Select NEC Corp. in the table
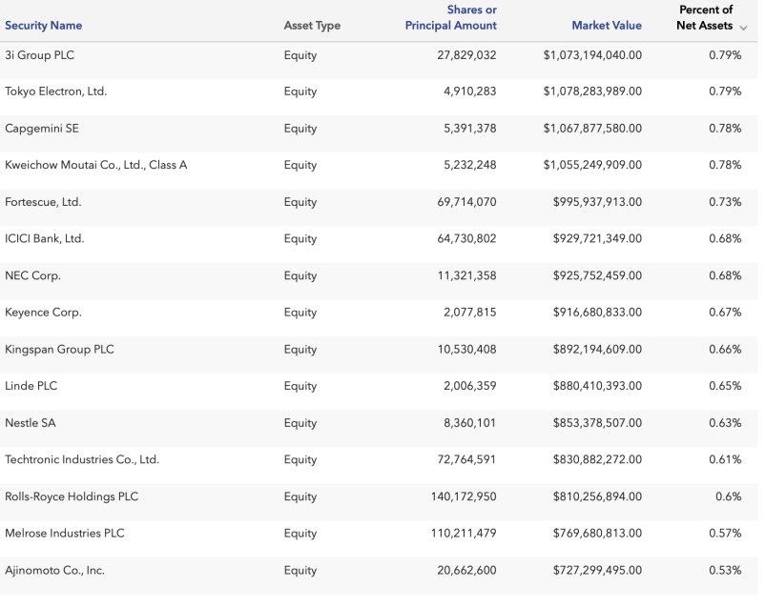765x607 pixels. pyautogui.click(x=32, y=275)
